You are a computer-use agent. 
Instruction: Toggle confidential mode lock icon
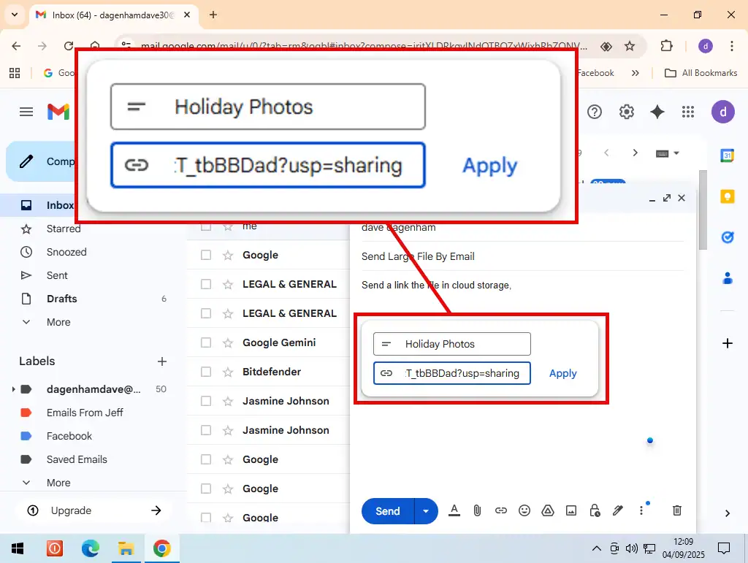coord(594,510)
